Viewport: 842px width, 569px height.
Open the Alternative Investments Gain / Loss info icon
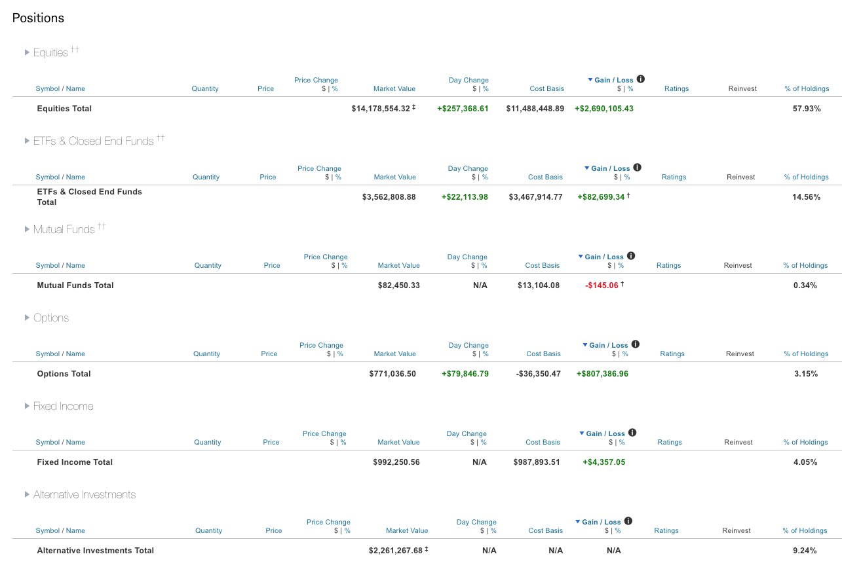[x=628, y=521]
